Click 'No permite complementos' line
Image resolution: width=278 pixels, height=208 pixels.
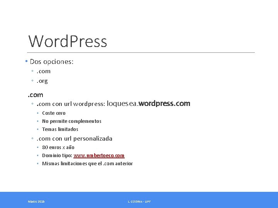tap(72, 121)
